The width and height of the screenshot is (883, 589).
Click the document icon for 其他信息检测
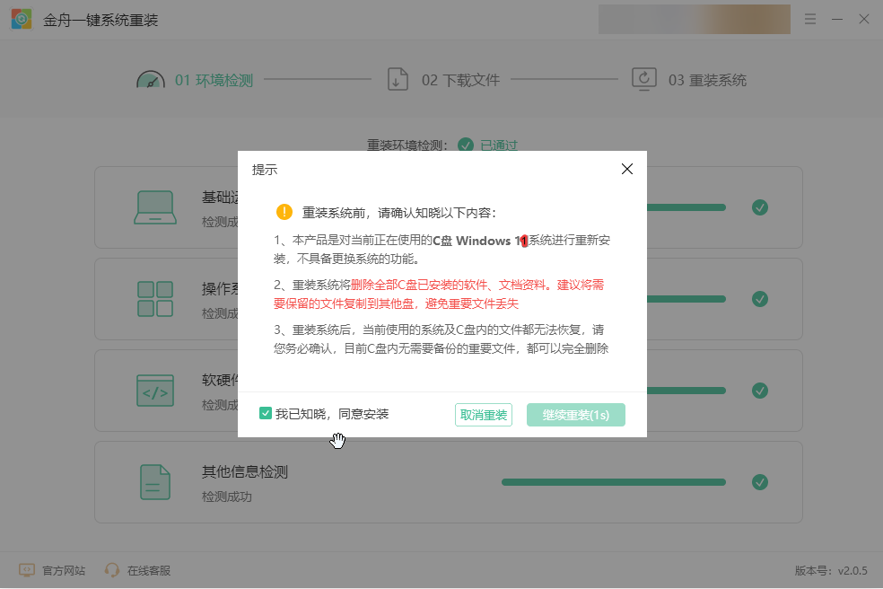[x=155, y=482]
